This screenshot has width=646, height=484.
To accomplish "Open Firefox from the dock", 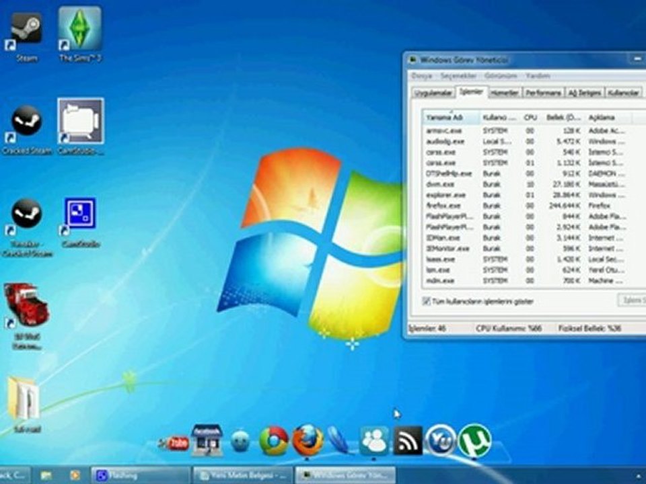I will point(308,440).
